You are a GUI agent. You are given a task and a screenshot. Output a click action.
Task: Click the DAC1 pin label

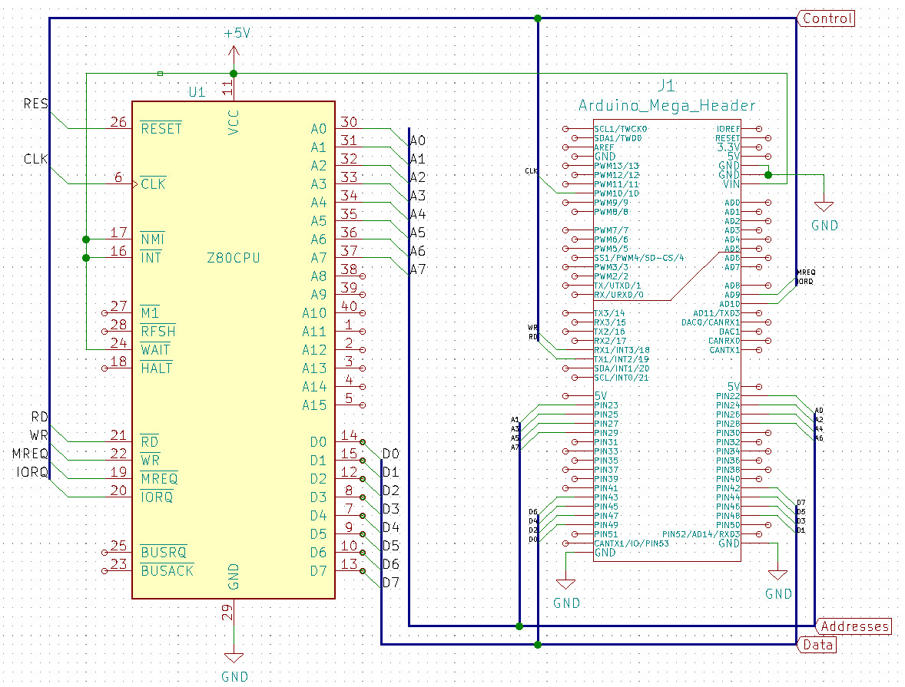[730, 332]
